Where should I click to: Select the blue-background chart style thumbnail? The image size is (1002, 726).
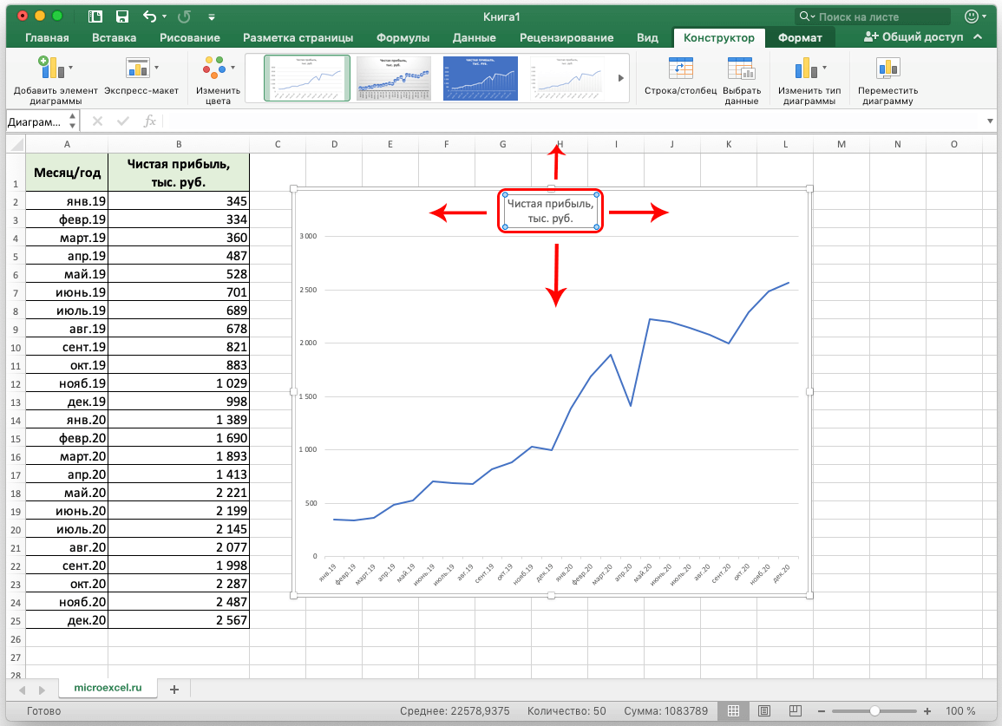click(481, 78)
